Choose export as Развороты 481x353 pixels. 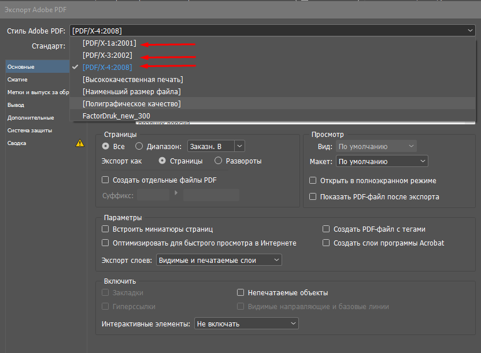[218, 161]
